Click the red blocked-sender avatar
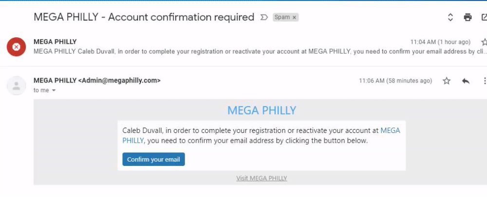This screenshot has height=197, width=487. coord(16,47)
